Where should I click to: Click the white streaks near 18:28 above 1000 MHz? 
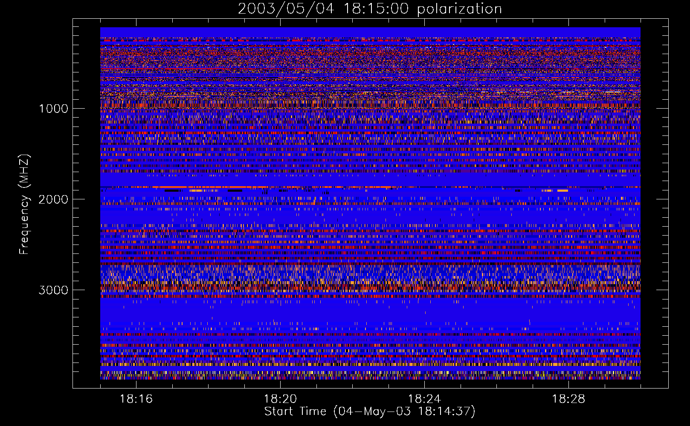(x=567, y=92)
